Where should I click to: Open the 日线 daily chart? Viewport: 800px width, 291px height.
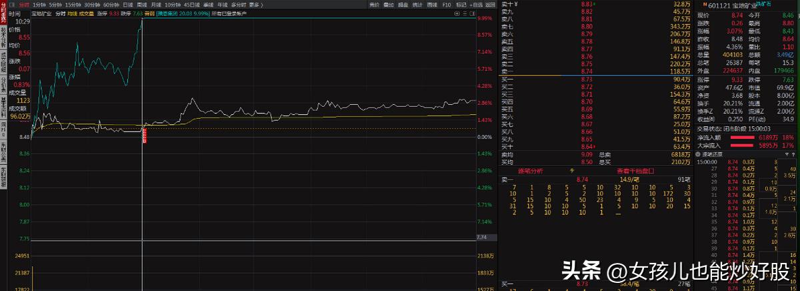coord(128,5)
